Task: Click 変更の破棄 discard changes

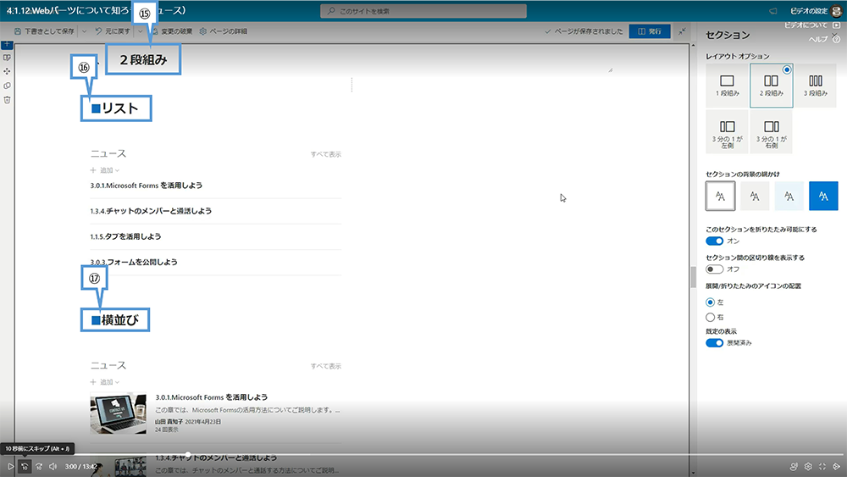Action: (x=172, y=31)
